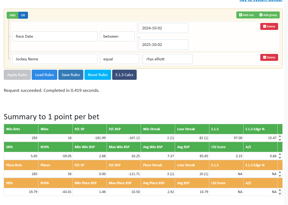This screenshot has width=288, height=205.
Task: Edit the end date 2025-10-02 field
Action: [x=163, y=45]
